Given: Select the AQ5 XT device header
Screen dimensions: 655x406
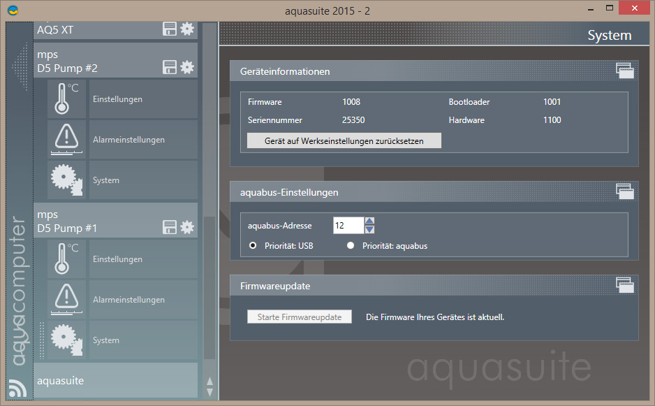Looking at the screenshot, I should pyautogui.click(x=115, y=30).
